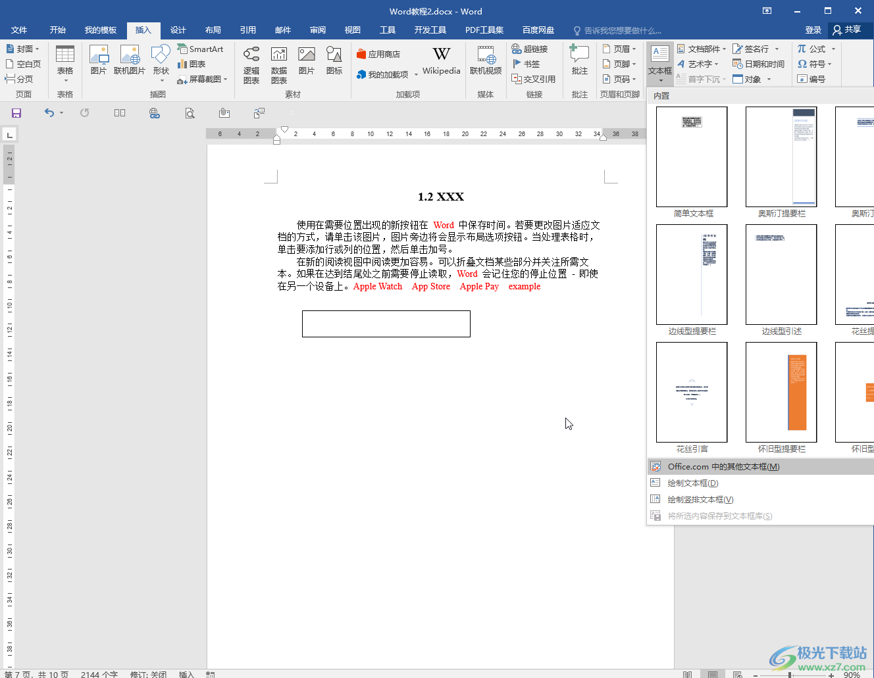The width and height of the screenshot is (874, 678).
Task: Click the 图标 icons material button
Action: pyautogui.click(x=334, y=60)
